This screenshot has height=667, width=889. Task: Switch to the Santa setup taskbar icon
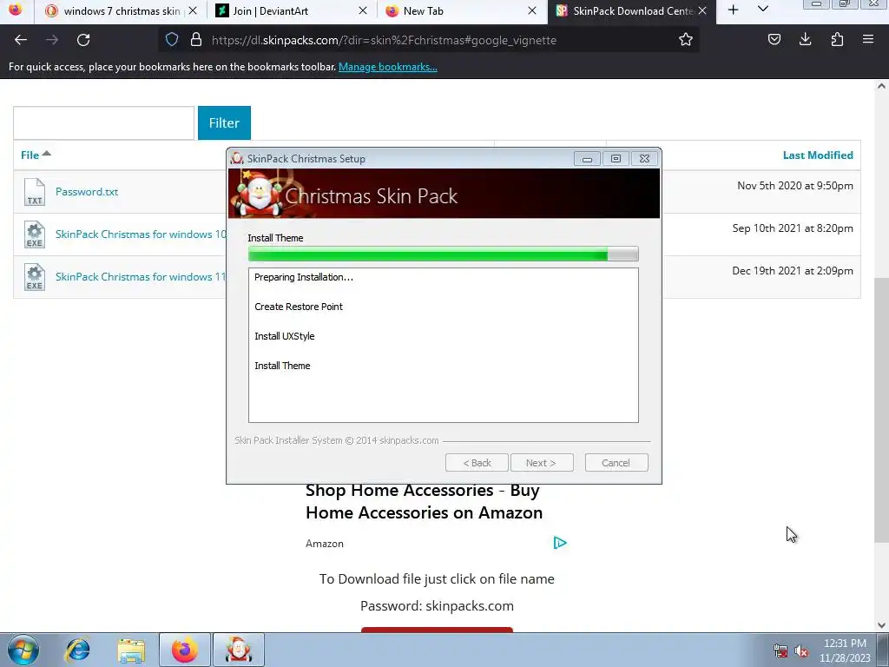tap(239, 650)
